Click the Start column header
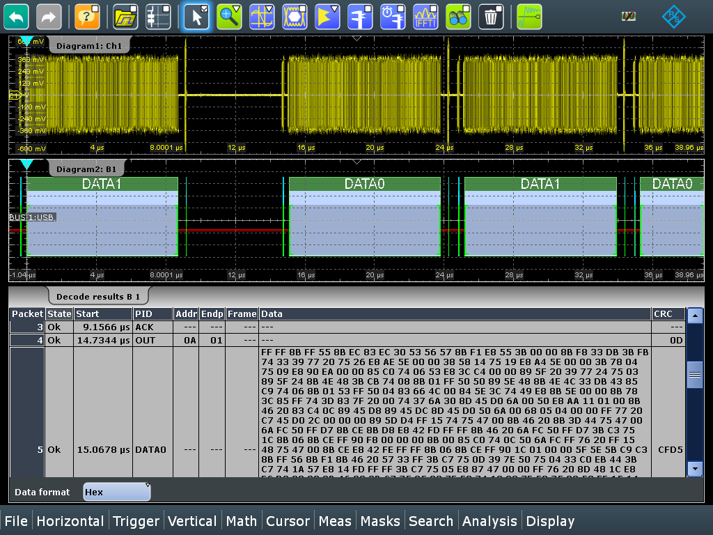The width and height of the screenshot is (713, 535). point(102,314)
